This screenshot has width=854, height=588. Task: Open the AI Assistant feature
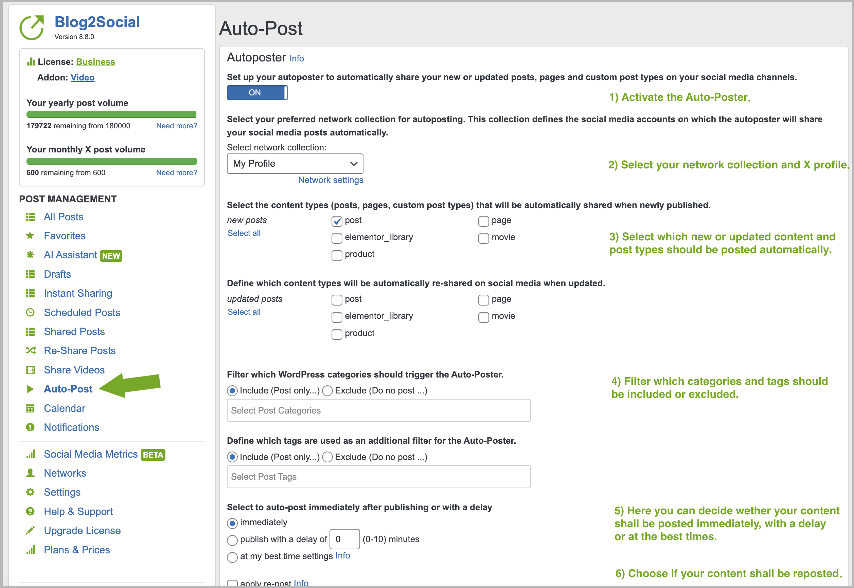(x=70, y=255)
